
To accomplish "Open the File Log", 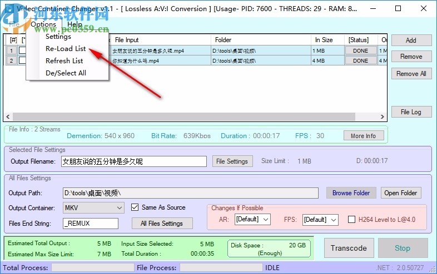I will (411, 112).
